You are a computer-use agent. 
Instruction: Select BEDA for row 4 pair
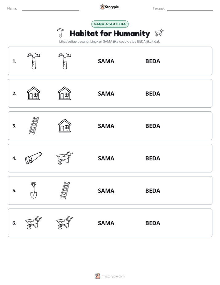tap(153, 158)
